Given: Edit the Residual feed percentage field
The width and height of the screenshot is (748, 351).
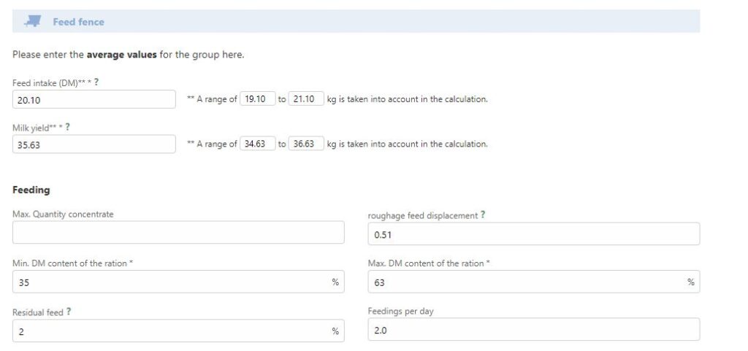Looking at the screenshot, I should coord(168,331).
